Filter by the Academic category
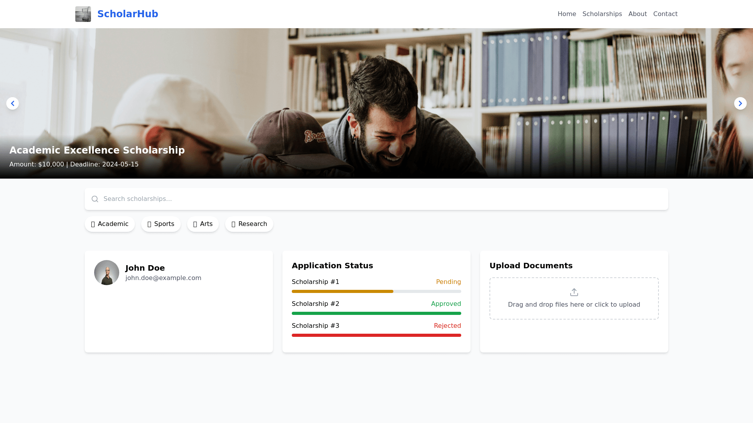 click(x=110, y=224)
